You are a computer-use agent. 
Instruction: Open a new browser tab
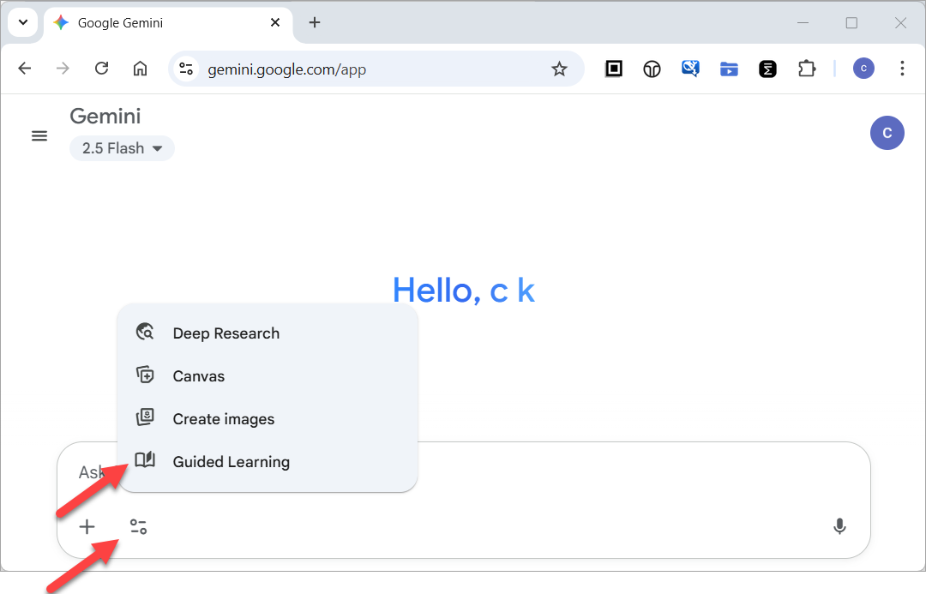pos(315,22)
